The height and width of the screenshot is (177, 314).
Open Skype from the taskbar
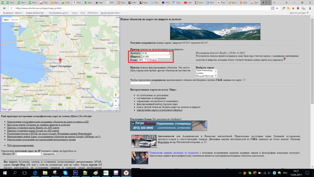click(65, 173)
